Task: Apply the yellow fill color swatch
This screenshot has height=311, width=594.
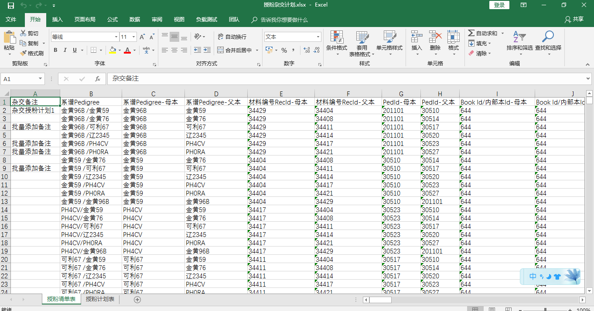Action: click(113, 50)
